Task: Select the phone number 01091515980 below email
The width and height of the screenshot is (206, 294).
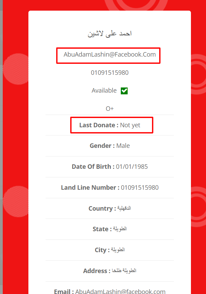Action: (x=110, y=73)
